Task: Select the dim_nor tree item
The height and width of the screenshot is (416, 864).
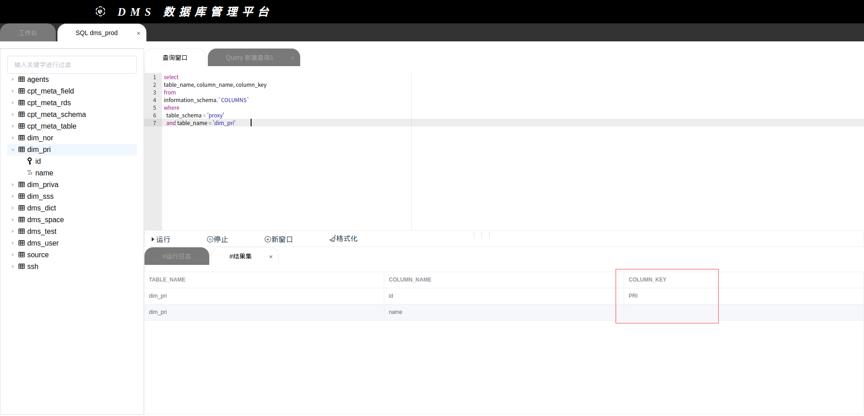Action: pyautogui.click(x=72, y=138)
